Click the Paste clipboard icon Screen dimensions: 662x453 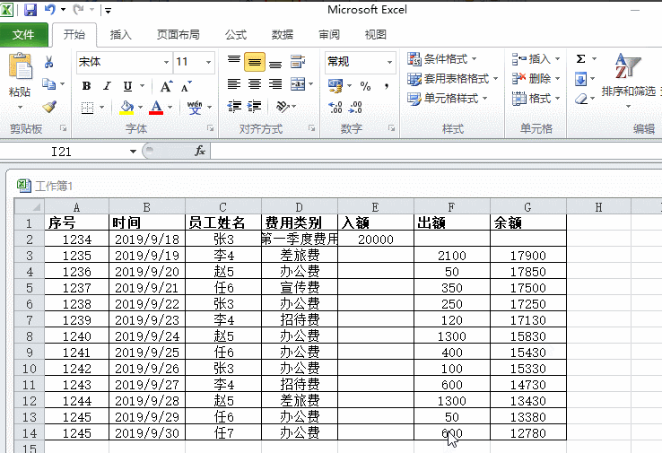(x=20, y=66)
